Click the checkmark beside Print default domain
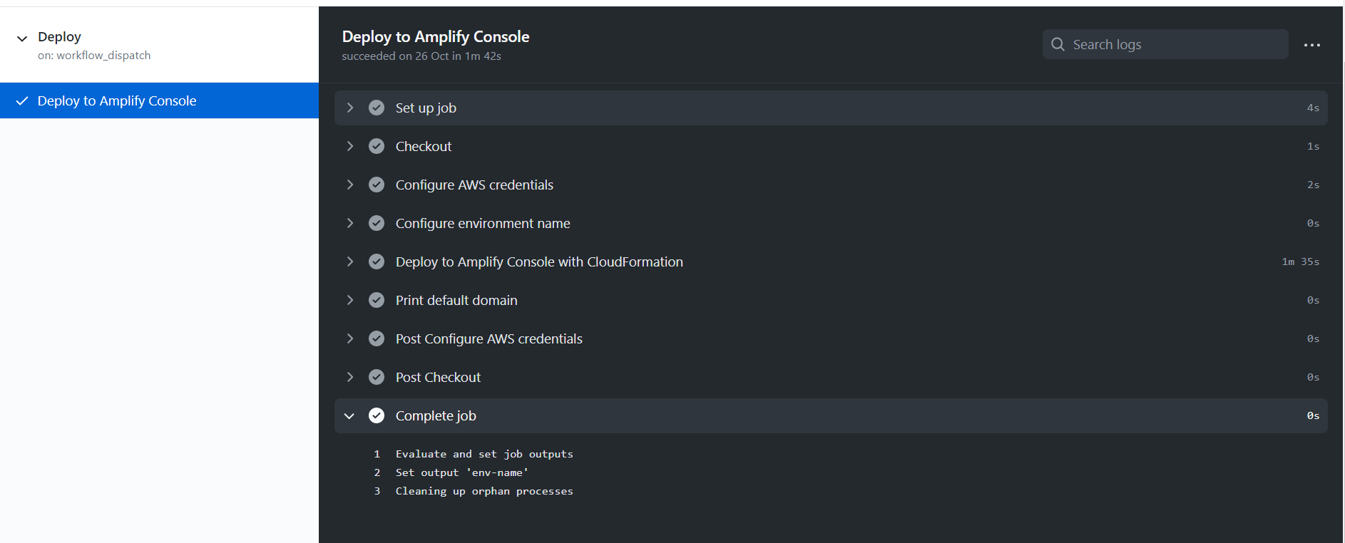This screenshot has width=1345, height=543. (377, 299)
